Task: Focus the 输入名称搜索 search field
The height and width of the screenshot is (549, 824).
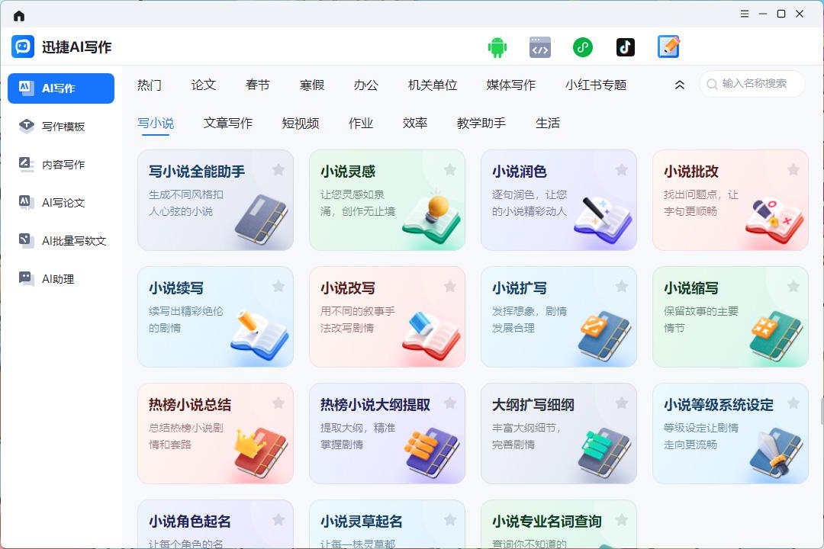Action: click(752, 84)
